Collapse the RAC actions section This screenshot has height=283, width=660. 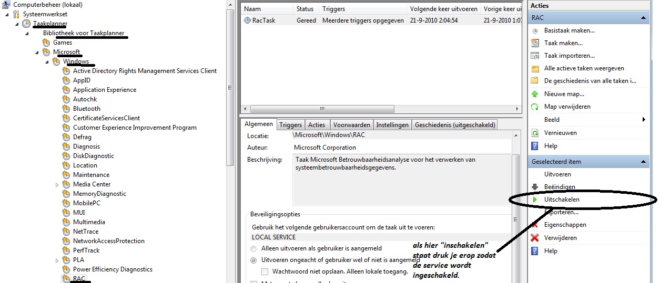pos(643,17)
